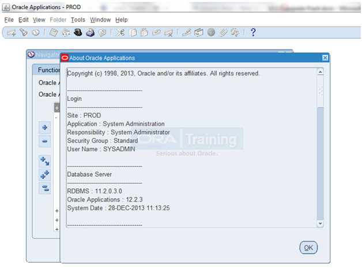Click the scrollbar down arrow in About dialog
Viewport: 362px width, 273px height.
pyautogui.click(x=320, y=223)
